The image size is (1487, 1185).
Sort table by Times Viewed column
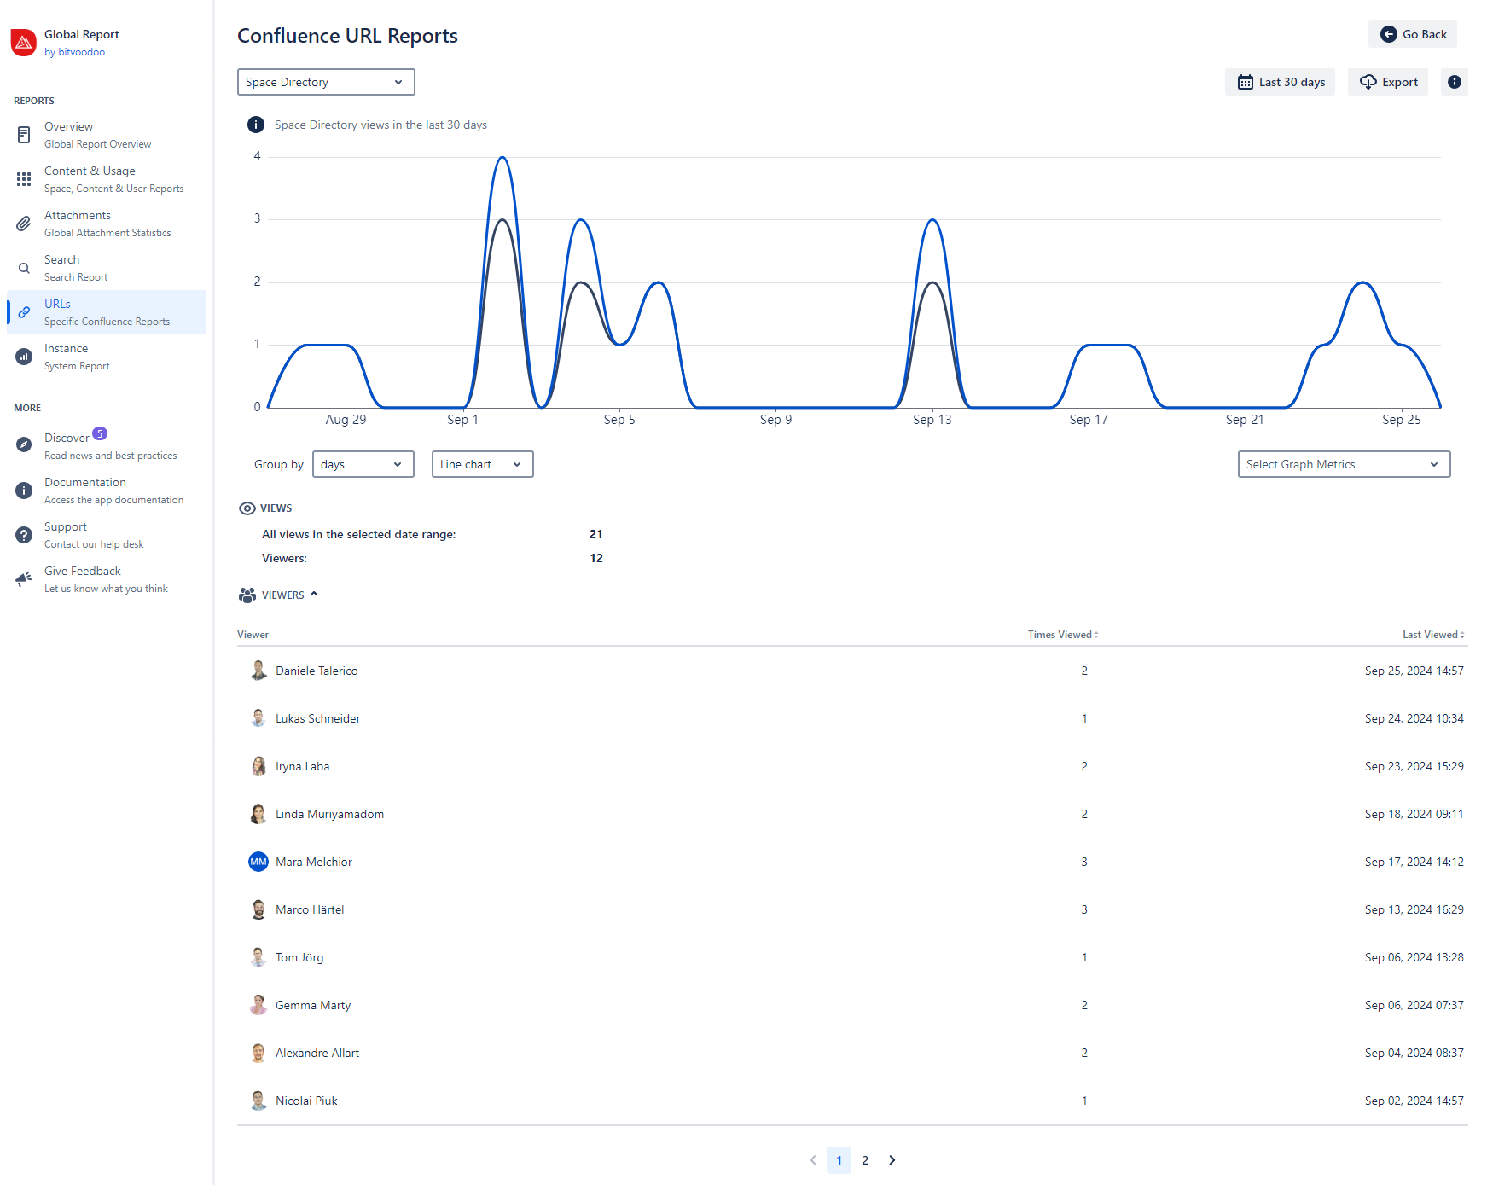tap(1062, 635)
